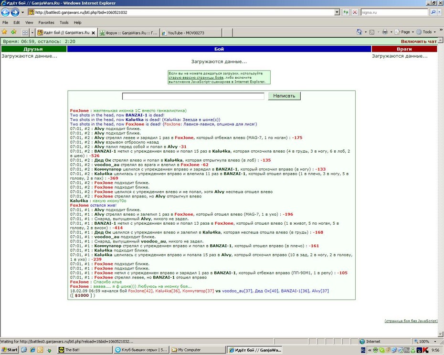The width and height of the screenshot is (444, 355).
Task: Open 'The Bat!' taskbar button
Action: click(x=85, y=350)
